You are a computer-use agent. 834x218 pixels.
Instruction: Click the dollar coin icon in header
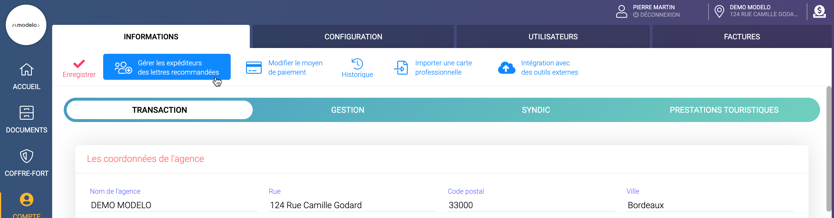(x=819, y=12)
